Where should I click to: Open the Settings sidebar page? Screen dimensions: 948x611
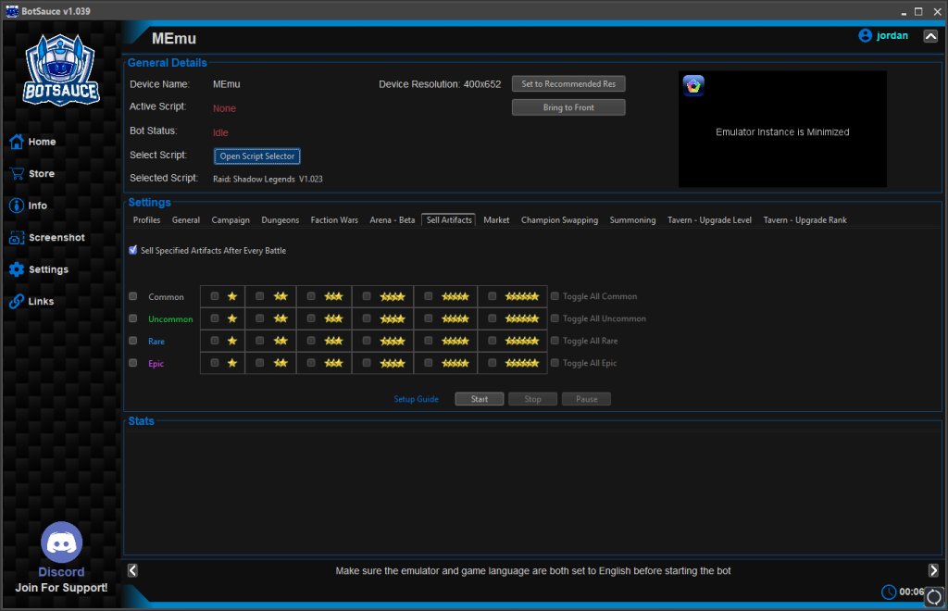42,268
